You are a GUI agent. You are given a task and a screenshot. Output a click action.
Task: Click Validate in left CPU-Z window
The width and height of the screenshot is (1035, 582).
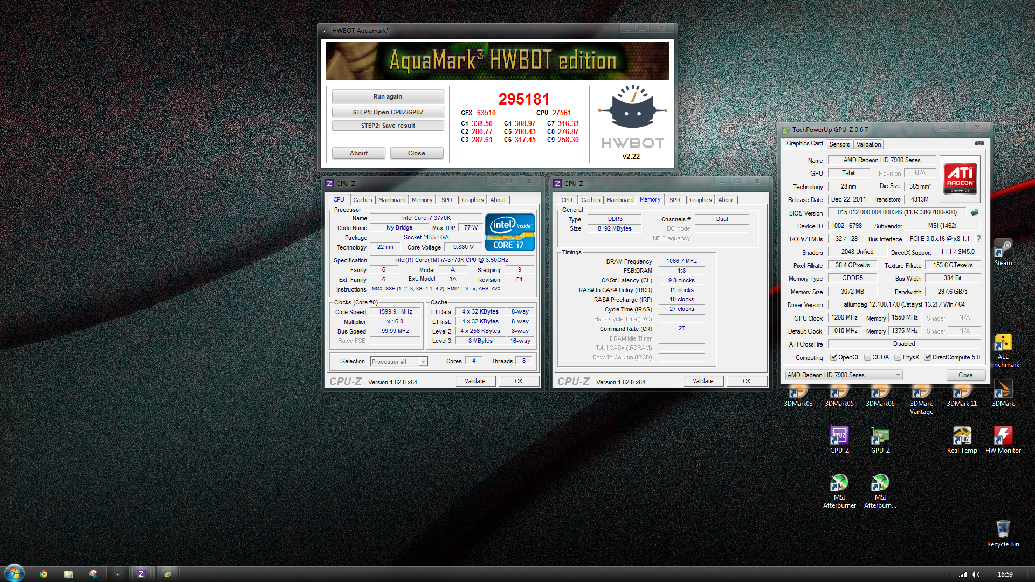pyautogui.click(x=475, y=381)
